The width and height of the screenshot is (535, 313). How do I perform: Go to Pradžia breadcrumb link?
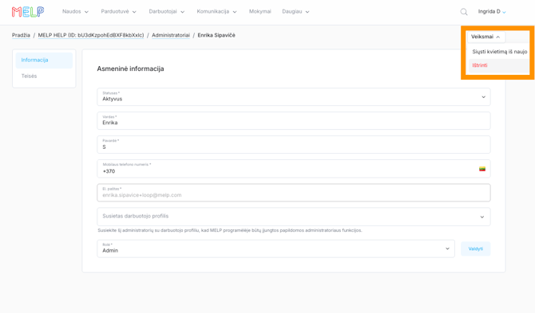pyautogui.click(x=21, y=35)
